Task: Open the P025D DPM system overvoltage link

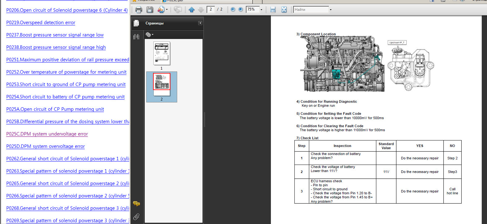Action: click(x=46, y=146)
